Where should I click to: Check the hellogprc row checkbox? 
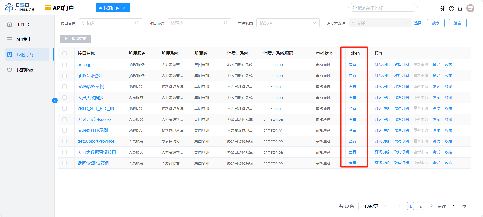[x=65, y=65]
